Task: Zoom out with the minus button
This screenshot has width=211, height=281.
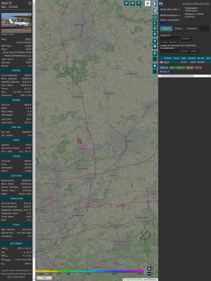Action: click(149, 274)
